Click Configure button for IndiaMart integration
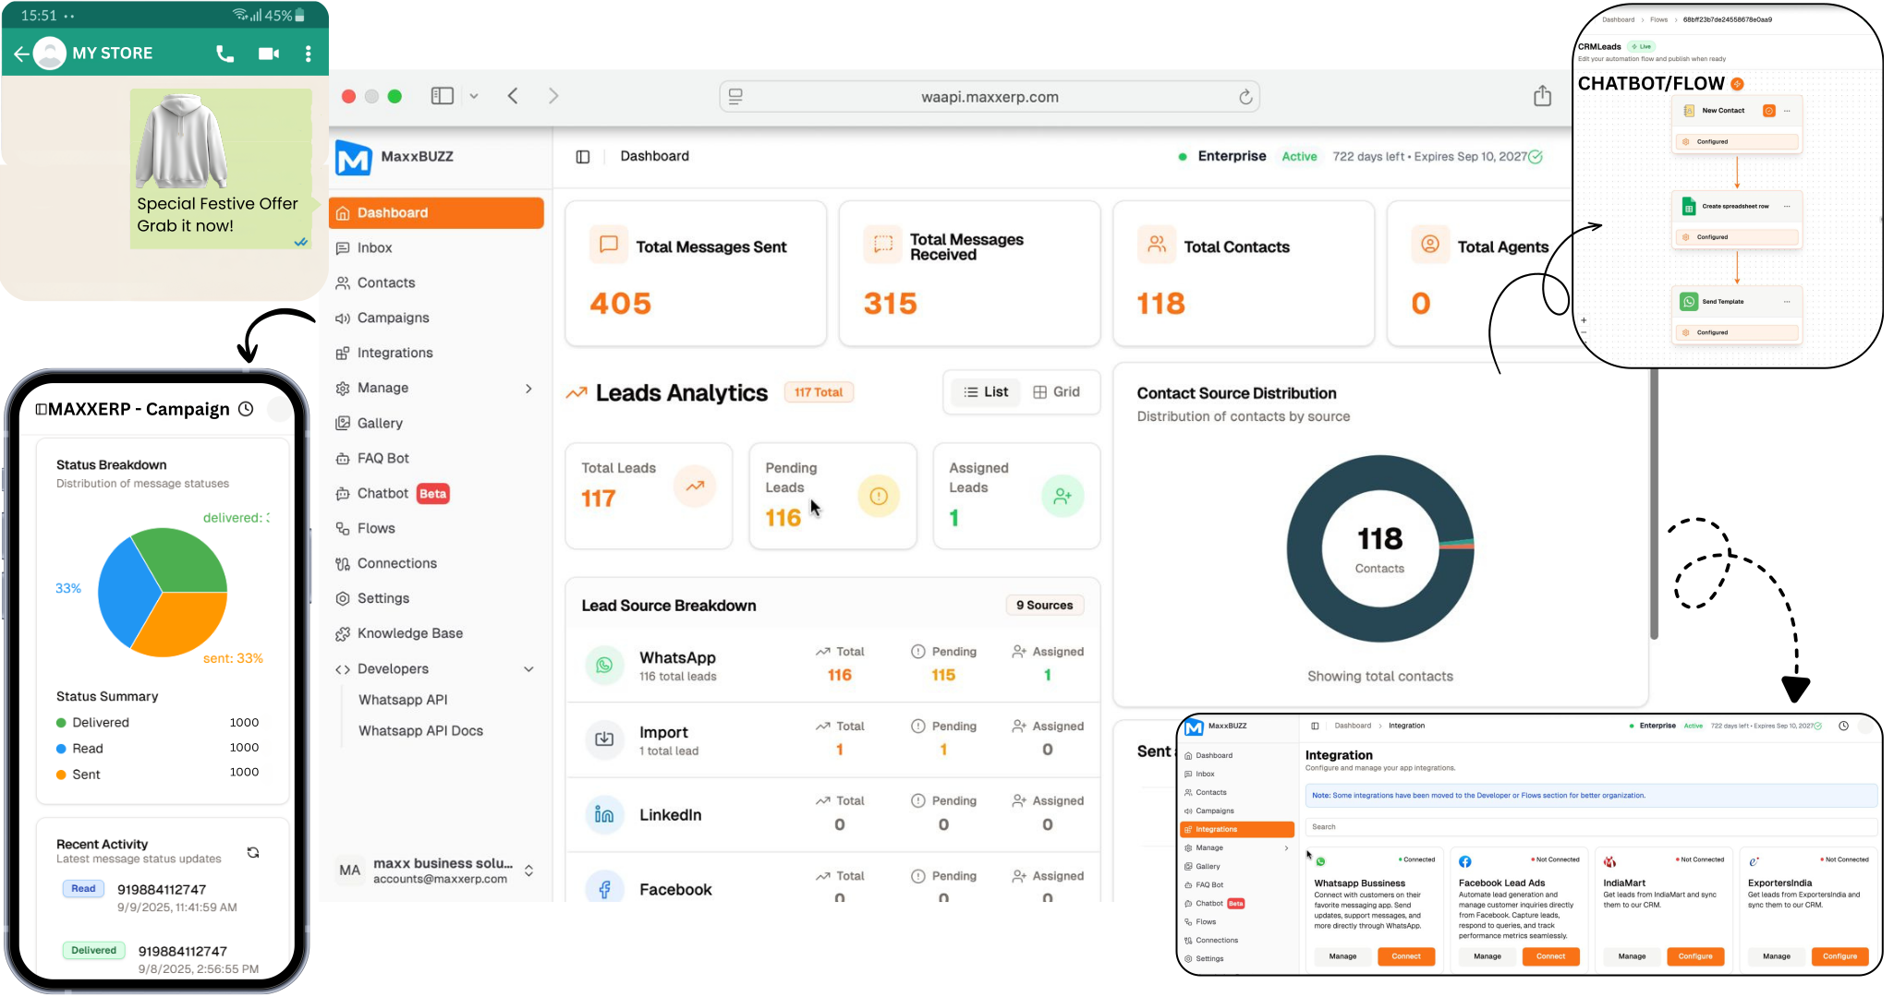The height and width of the screenshot is (997, 1894). click(1694, 956)
